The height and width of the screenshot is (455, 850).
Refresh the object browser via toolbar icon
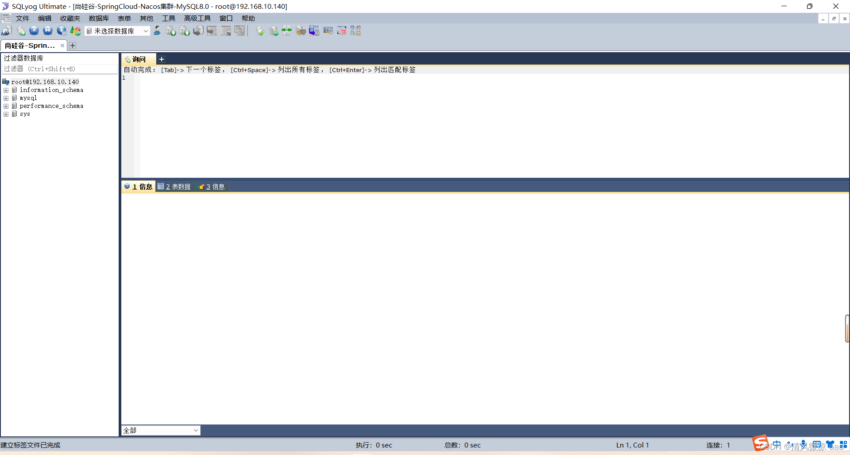point(75,31)
